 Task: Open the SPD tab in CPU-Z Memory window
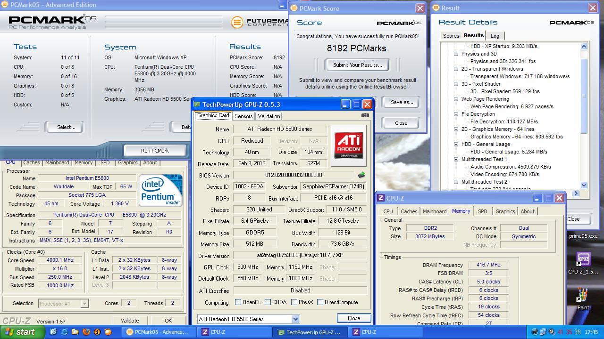[x=482, y=211]
